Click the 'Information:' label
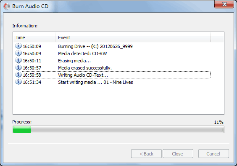The image size is (237, 166). pos(25,26)
